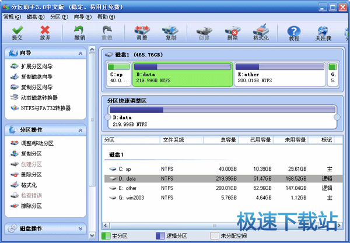Click the 创建 (create) toolbar icon
The height and width of the screenshot is (243, 350).
click(204, 30)
